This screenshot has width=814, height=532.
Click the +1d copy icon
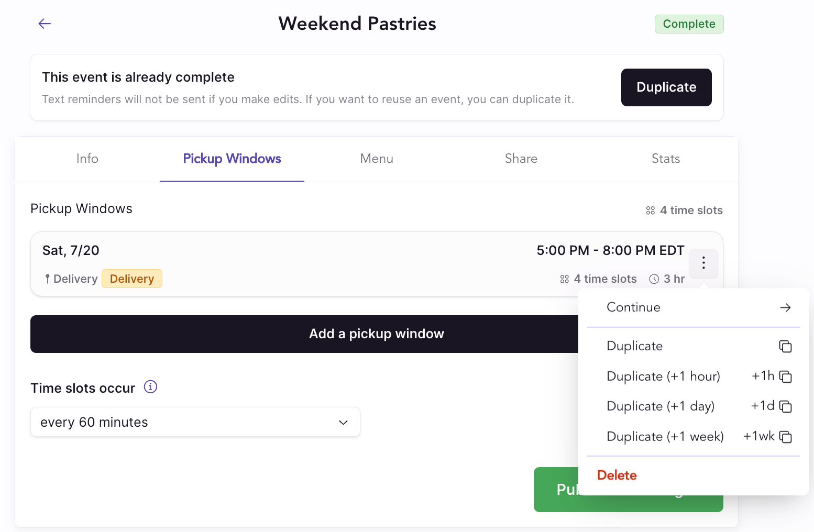tap(785, 406)
